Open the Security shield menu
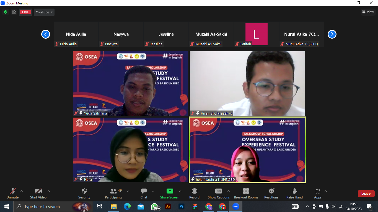The height and width of the screenshot is (212, 378). (x=84, y=191)
